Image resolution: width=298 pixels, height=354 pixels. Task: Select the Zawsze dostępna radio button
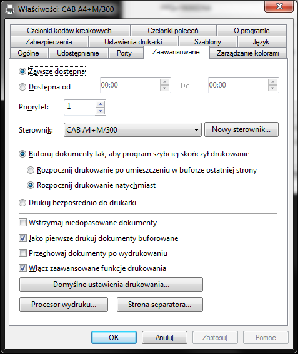(22, 71)
